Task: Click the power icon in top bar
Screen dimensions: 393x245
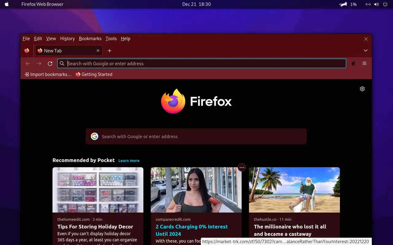Action: click(x=385, y=4)
